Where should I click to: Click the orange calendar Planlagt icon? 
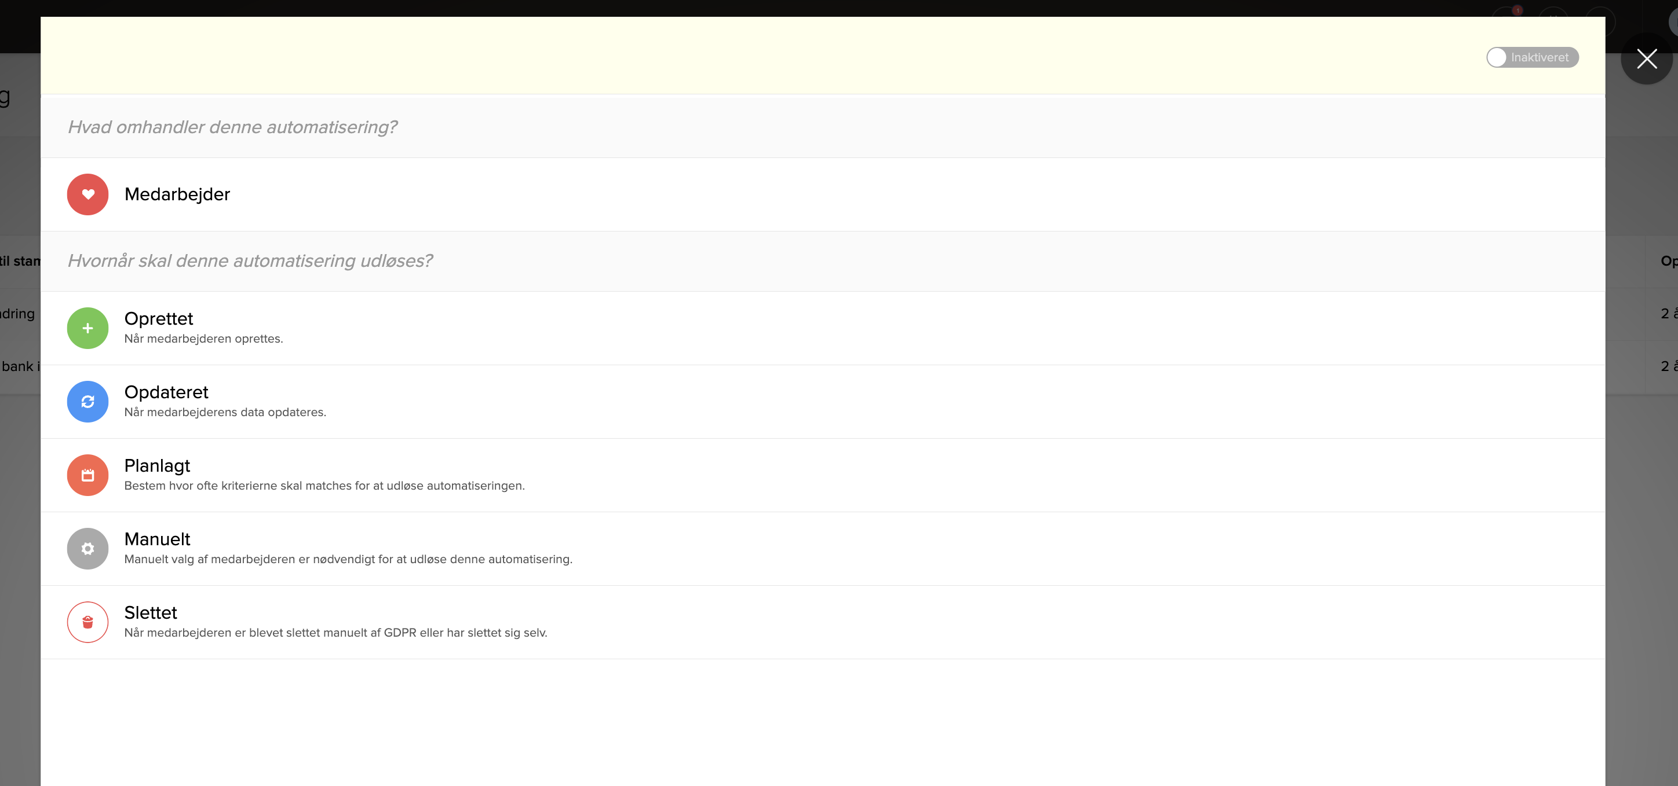(87, 475)
